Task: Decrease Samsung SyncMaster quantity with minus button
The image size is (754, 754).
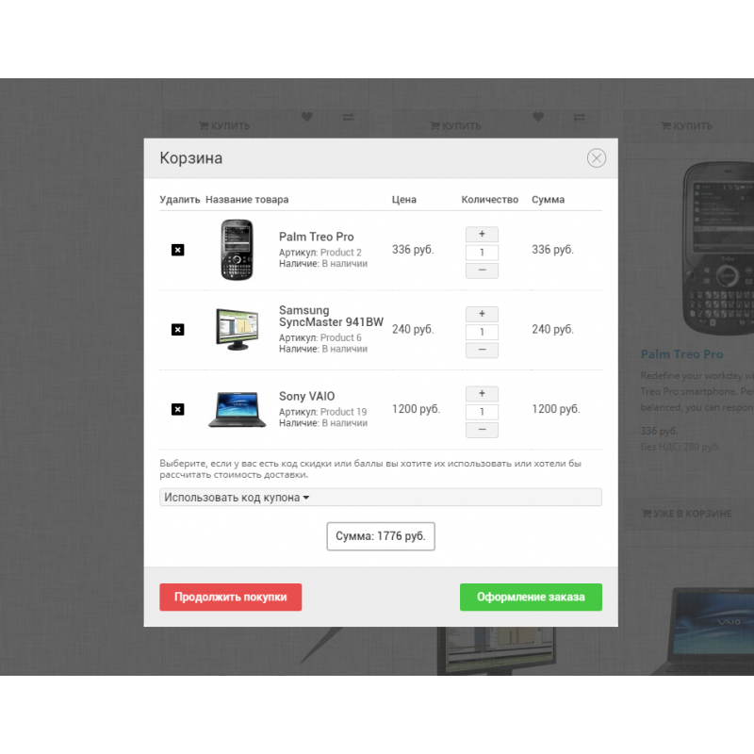Action: click(x=482, y=350)
